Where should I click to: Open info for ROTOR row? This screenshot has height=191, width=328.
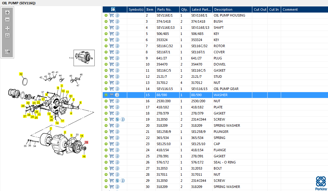coord(117,46)
